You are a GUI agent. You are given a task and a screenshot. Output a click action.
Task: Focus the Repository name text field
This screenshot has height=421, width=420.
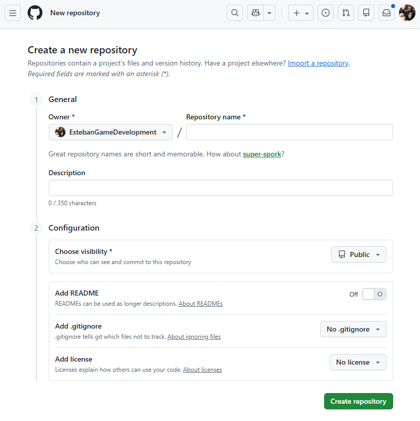289,132
